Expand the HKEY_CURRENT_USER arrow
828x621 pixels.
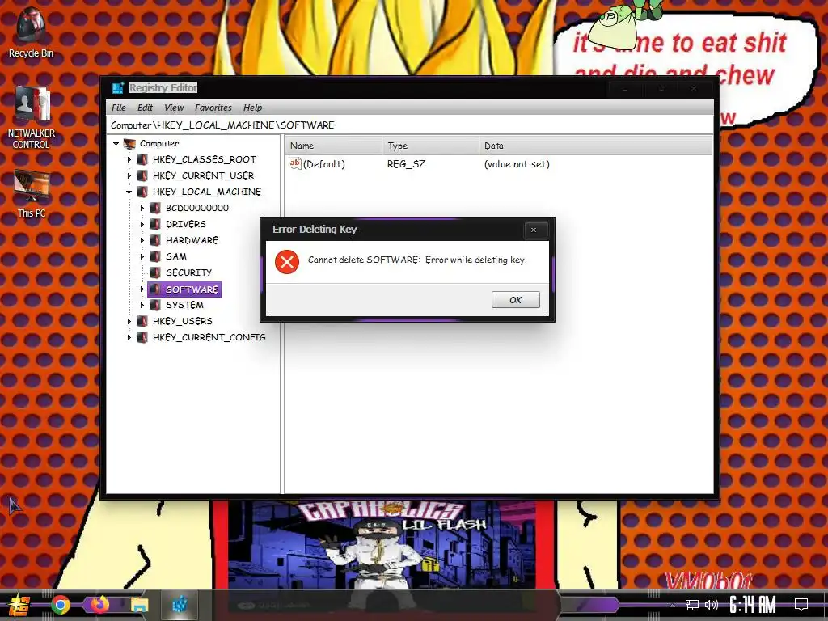129,175
